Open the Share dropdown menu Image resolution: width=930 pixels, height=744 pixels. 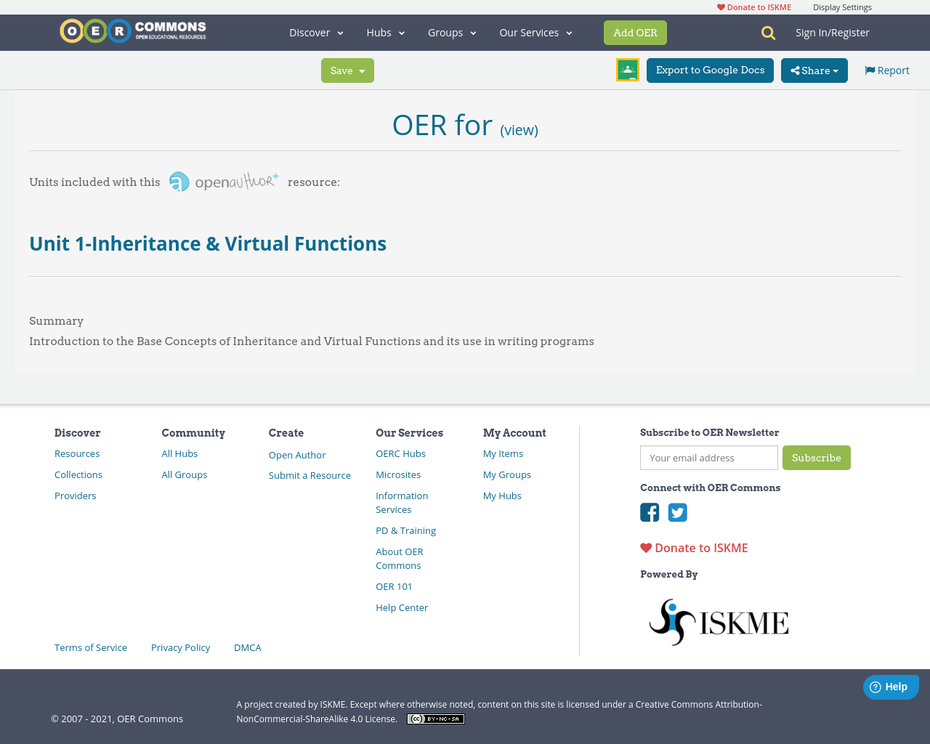814,70
